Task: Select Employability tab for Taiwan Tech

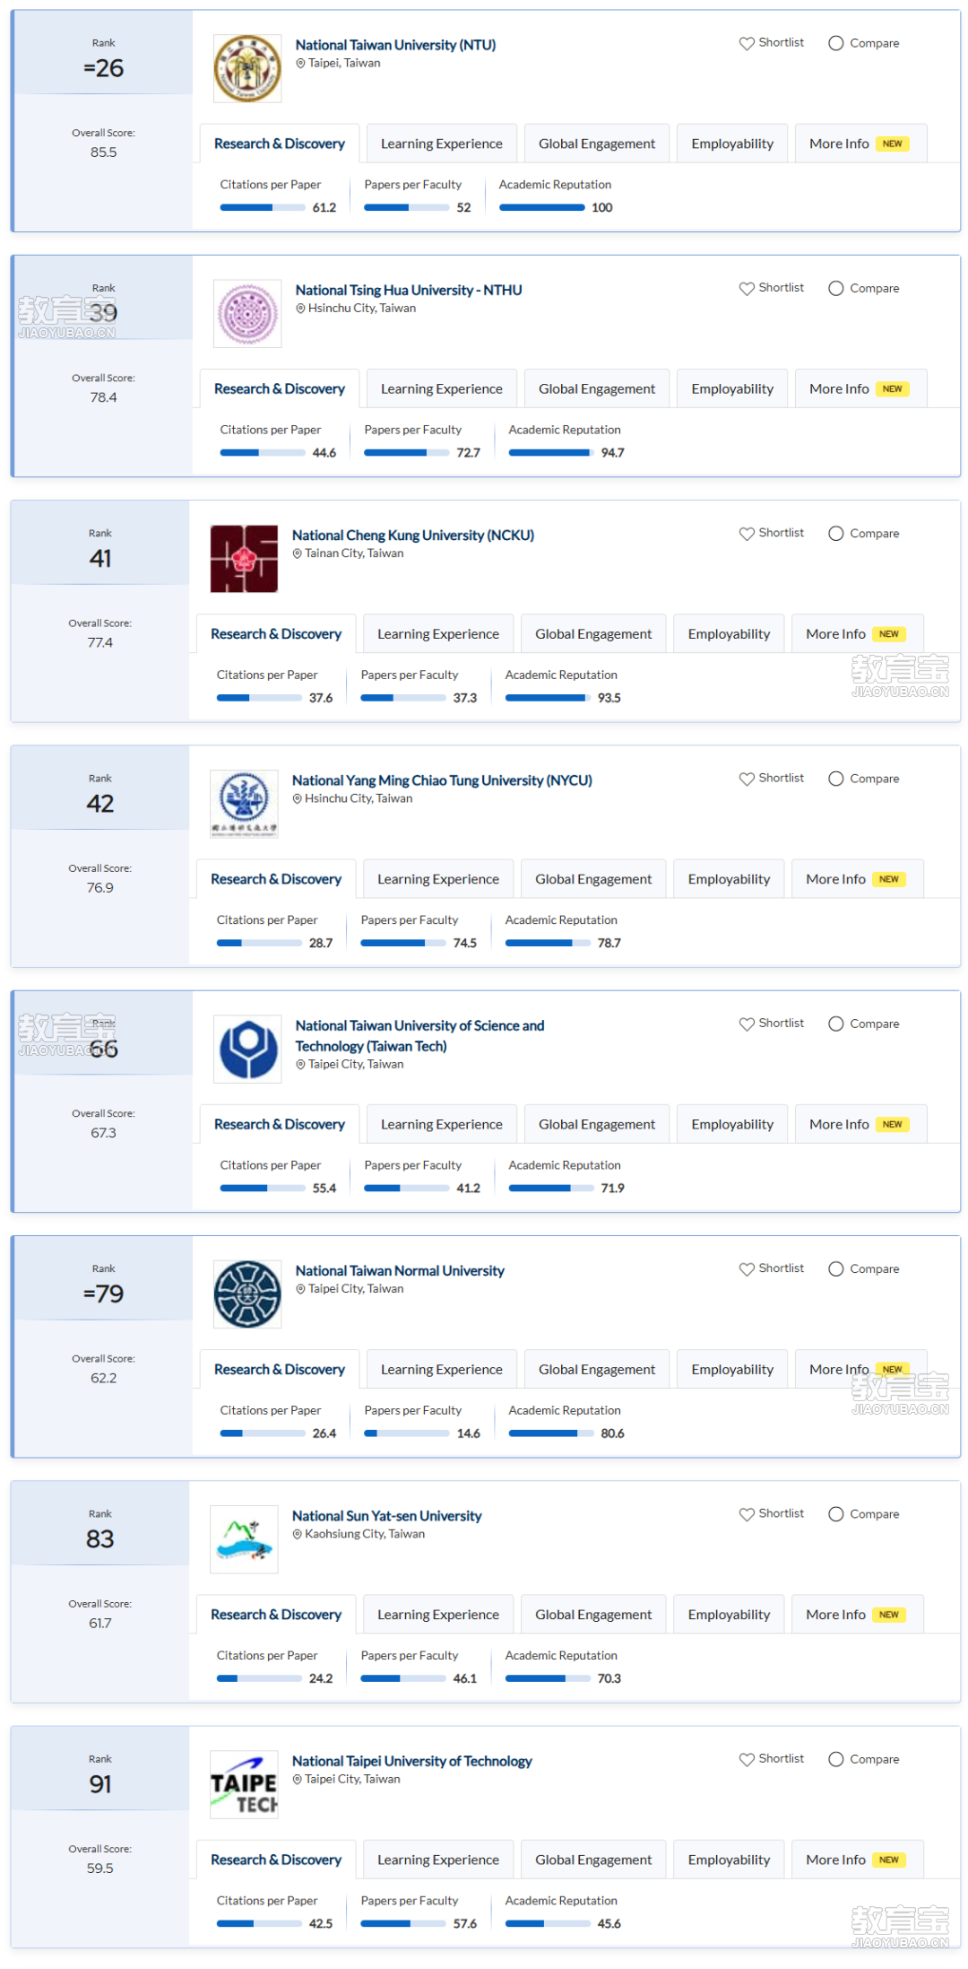Action: point(732,1124)
